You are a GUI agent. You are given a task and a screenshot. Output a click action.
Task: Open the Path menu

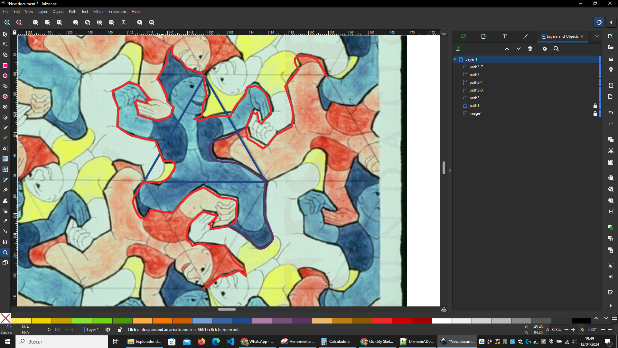[x=72, y=12]
